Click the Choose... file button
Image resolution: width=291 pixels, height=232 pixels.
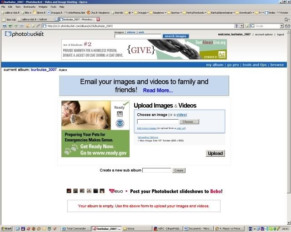point(190,121)
